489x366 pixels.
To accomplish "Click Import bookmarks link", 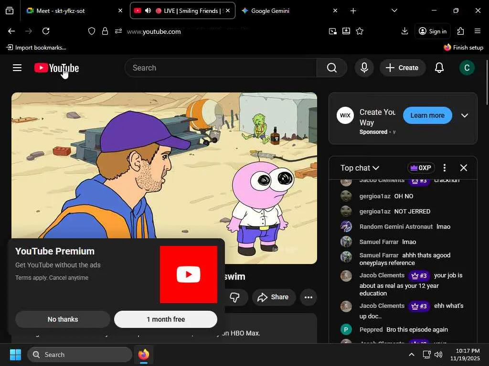I will (x=36, y=47).
